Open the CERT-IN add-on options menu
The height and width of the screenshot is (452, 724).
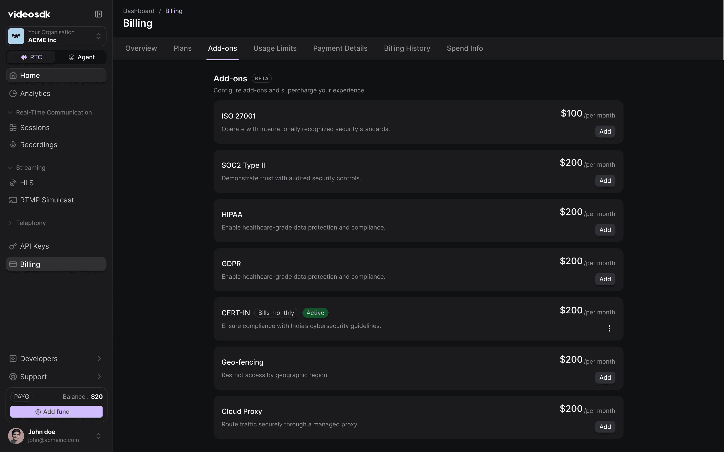point(610,328)
